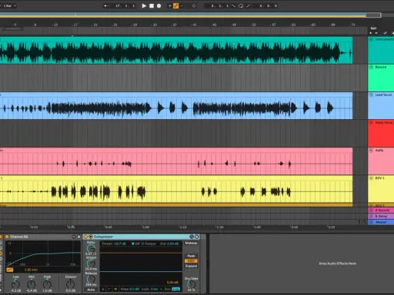The height and width of the screenshot is (295, 394).
Task: Toggle the Channel EQ high-pass filter button
Action: [x=10, y=270]
